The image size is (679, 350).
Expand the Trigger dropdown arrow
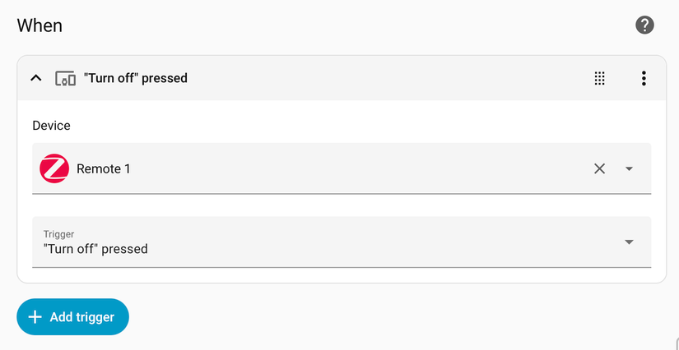coord(629,242)
